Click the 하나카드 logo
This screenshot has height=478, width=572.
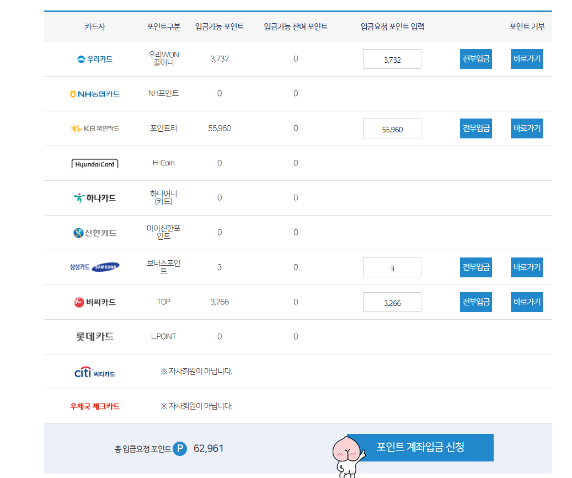[x=95, y=198]
